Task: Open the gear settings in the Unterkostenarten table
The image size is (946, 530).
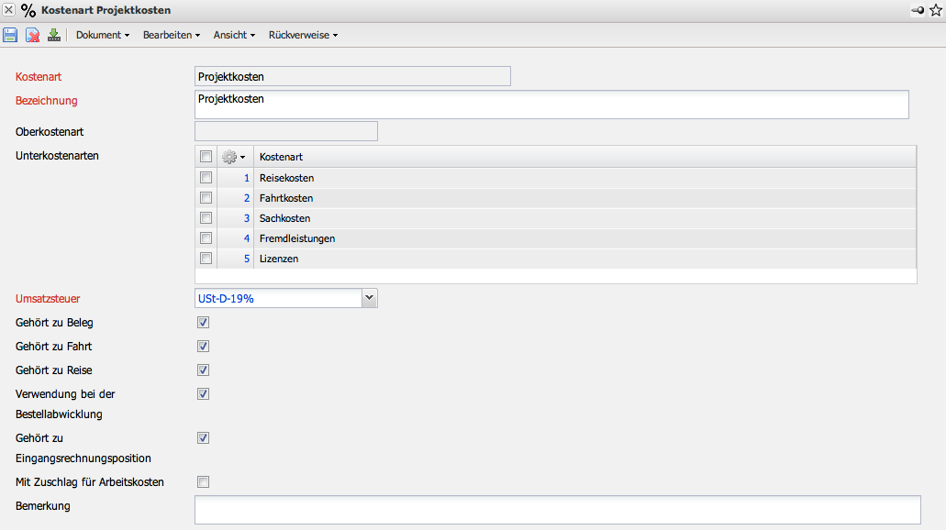Action: pos(233,157)
